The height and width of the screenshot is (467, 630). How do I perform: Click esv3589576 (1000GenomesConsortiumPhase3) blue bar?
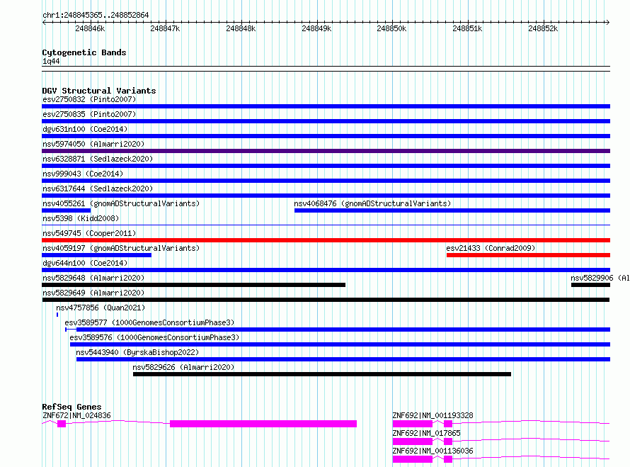tap(340, 344)
